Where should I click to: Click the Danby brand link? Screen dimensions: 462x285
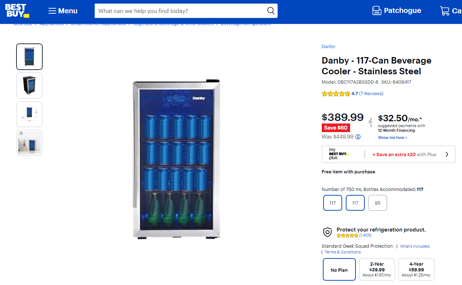[x=329, y=47]
